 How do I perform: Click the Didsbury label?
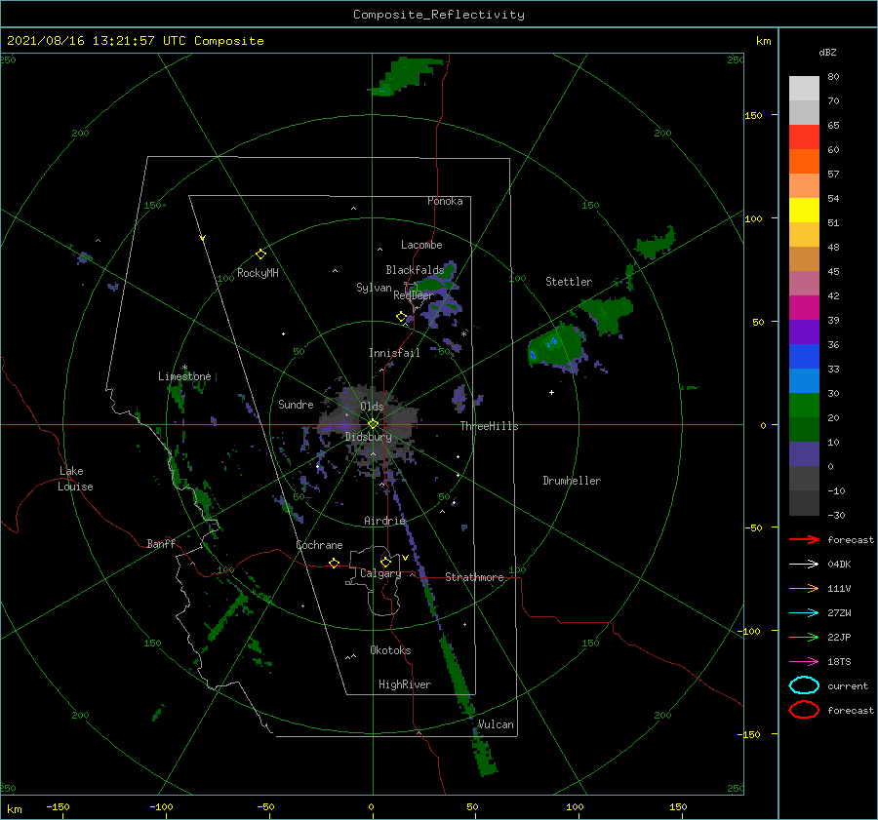pyautogui.click(x=368, y=437)
